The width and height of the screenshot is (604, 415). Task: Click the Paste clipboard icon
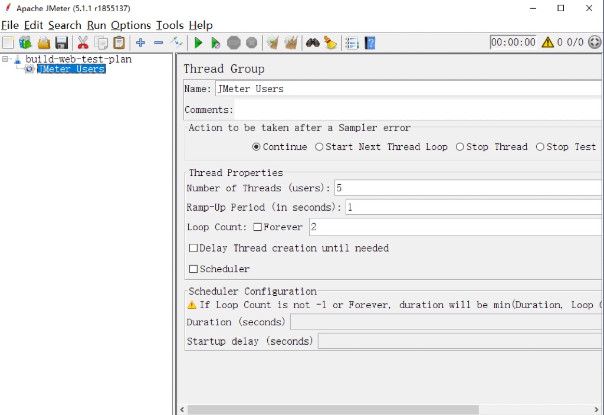(119, 43)
